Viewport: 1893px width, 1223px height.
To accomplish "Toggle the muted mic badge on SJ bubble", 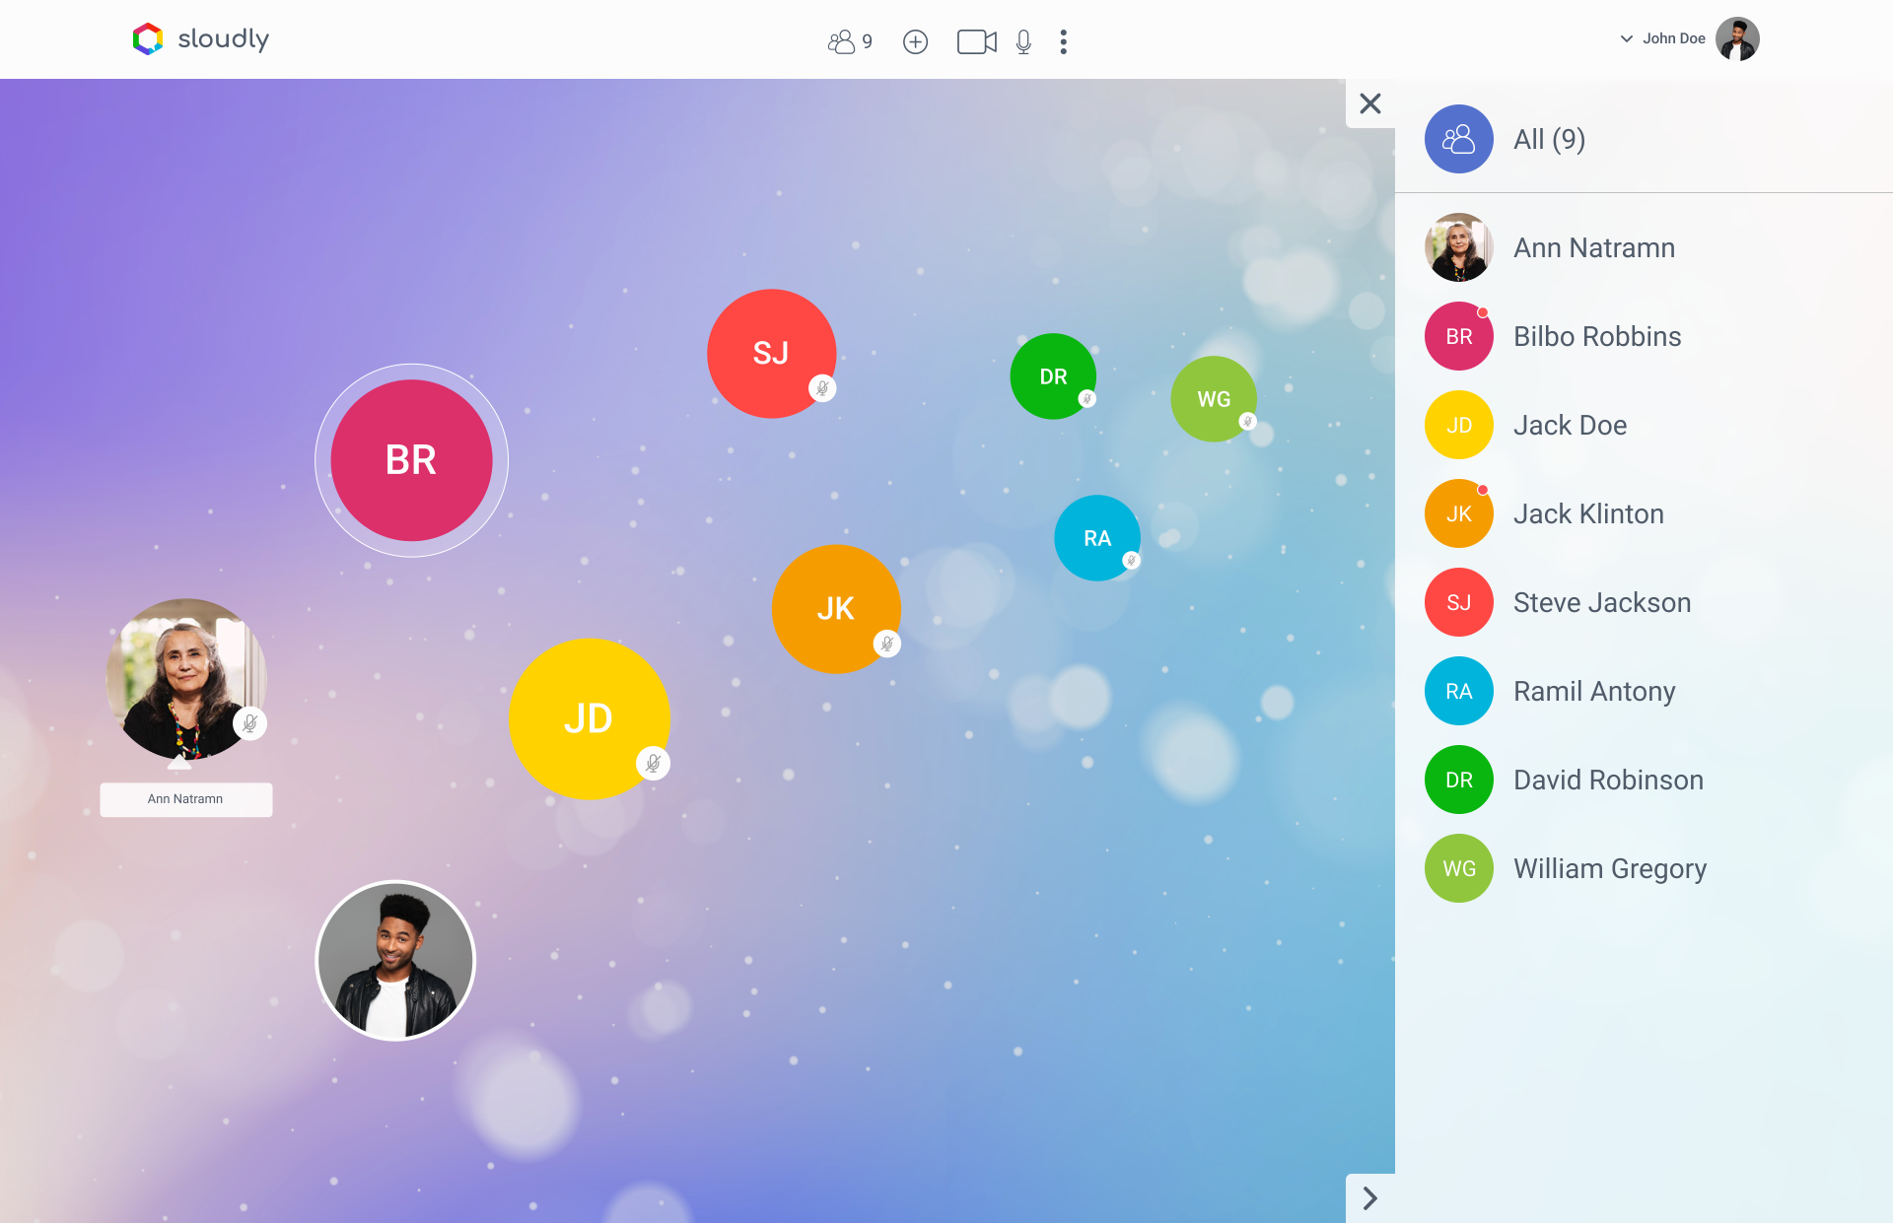I will [x=822, y=388].
